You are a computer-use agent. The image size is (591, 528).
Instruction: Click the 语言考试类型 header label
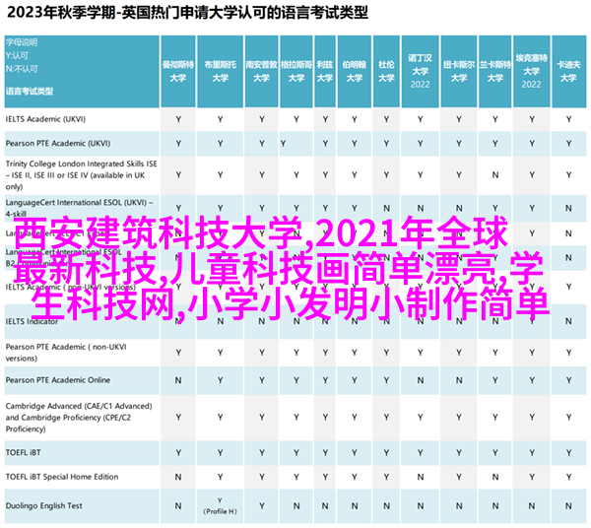30,92
